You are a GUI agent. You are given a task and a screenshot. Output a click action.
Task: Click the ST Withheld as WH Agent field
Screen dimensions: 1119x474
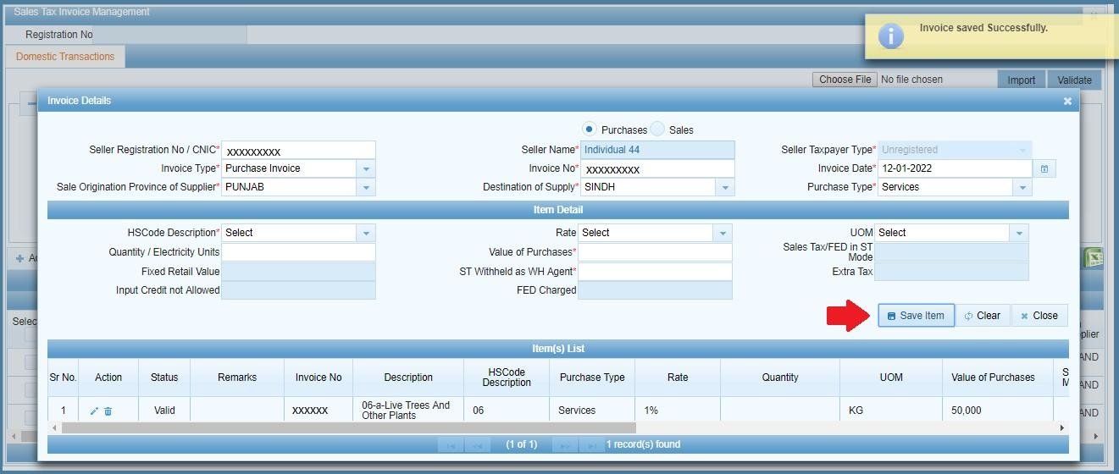coord(655,272)
